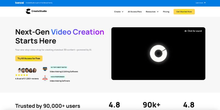Click 'IN TOP 3 BEST RATED' label
This screenshot has width=220, height=110.
[x=59, y=67]
